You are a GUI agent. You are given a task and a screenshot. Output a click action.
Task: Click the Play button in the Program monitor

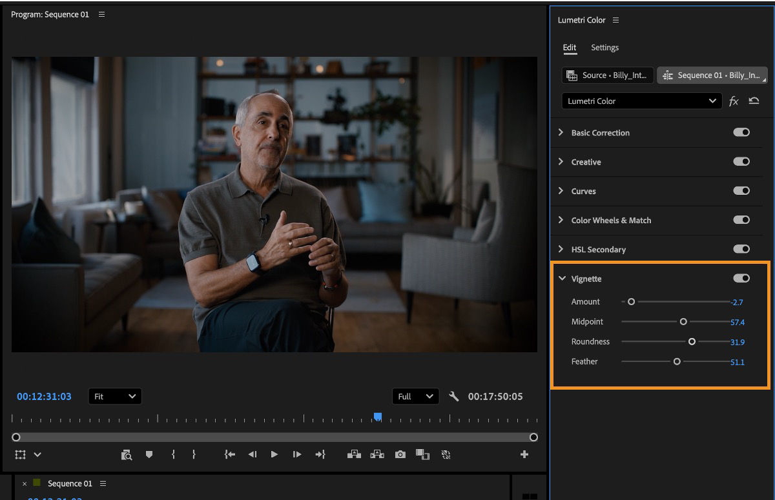[x=274, y=454]
